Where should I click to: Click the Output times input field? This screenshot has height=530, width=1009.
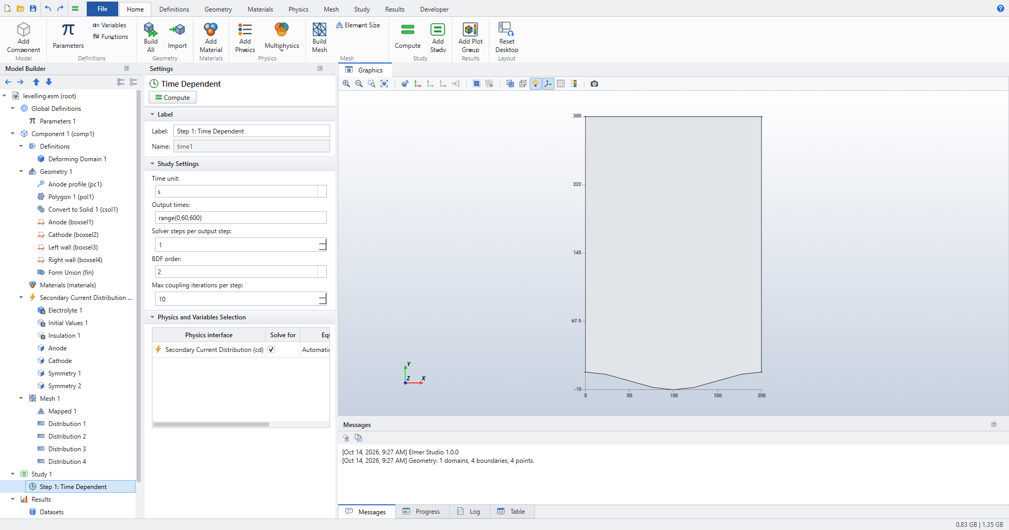[x=241, y=217]
